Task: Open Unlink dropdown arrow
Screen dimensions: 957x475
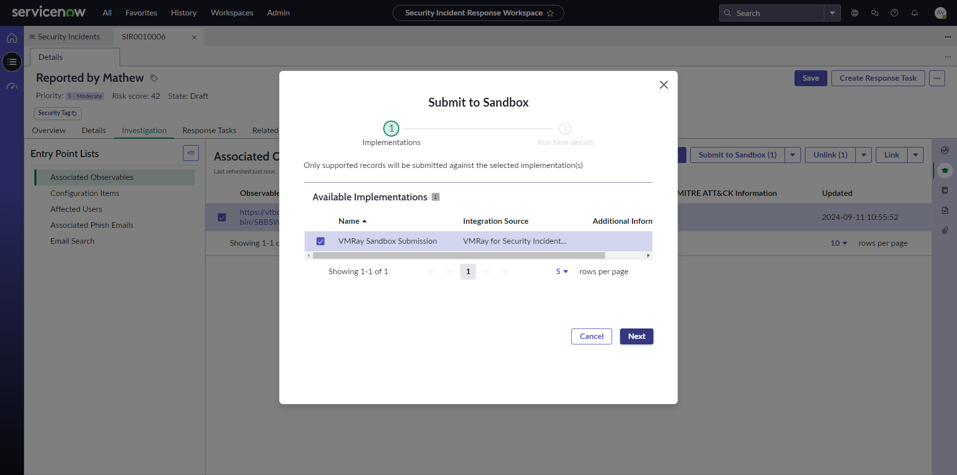Action: pos(863,155)
